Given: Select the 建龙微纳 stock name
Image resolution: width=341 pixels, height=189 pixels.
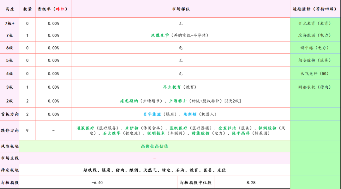Looking at the screenshot, I should pyautogui.click(x=129, y=101).
